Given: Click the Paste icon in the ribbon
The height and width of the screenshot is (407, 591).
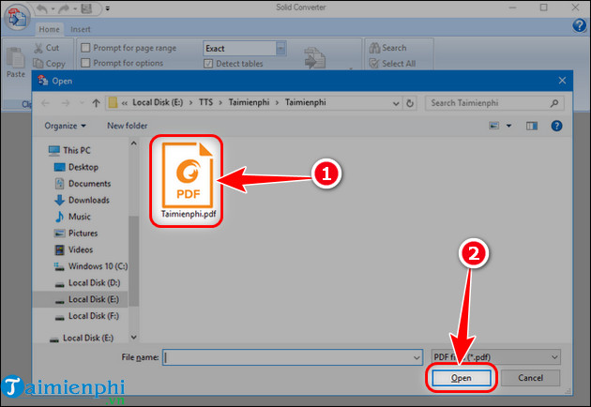Looking at the screenshot, I should click(x=15, y=58).
